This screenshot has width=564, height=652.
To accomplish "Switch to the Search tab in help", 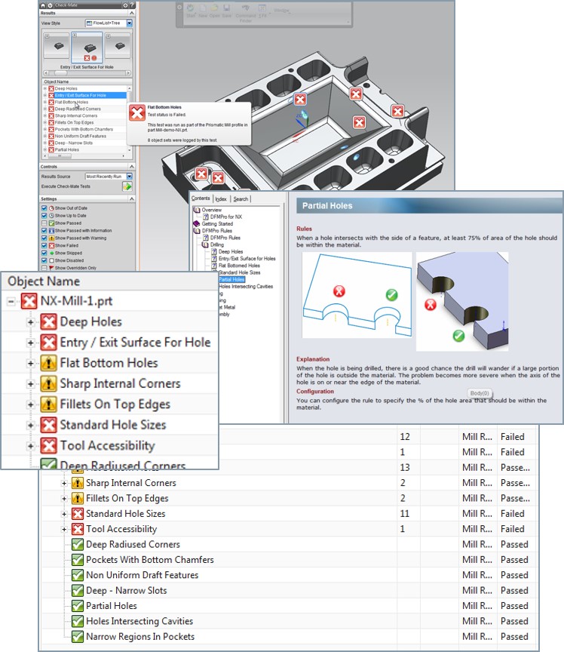I will coord(241,199).
